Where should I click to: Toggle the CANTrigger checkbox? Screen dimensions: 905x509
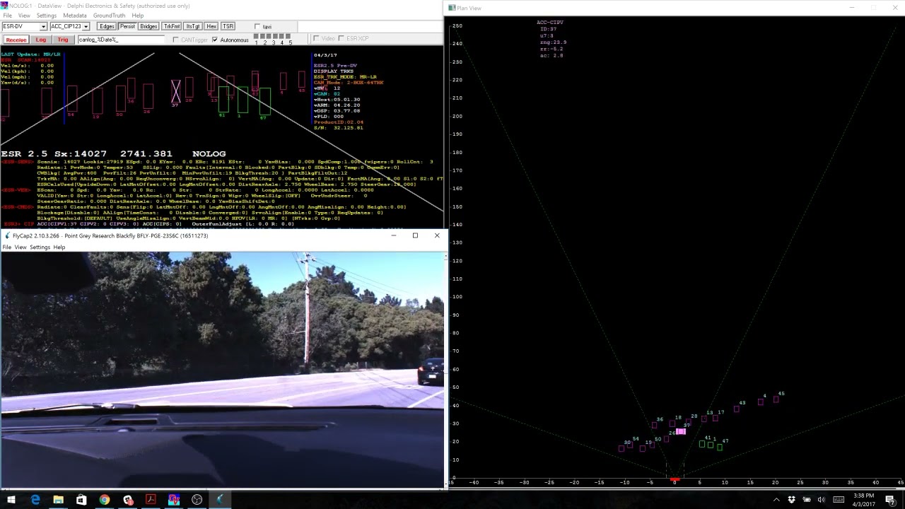click(x=176, y=40)
